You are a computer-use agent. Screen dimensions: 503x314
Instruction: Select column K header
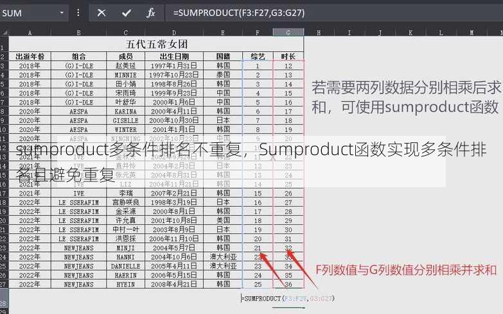click(410, 32)
